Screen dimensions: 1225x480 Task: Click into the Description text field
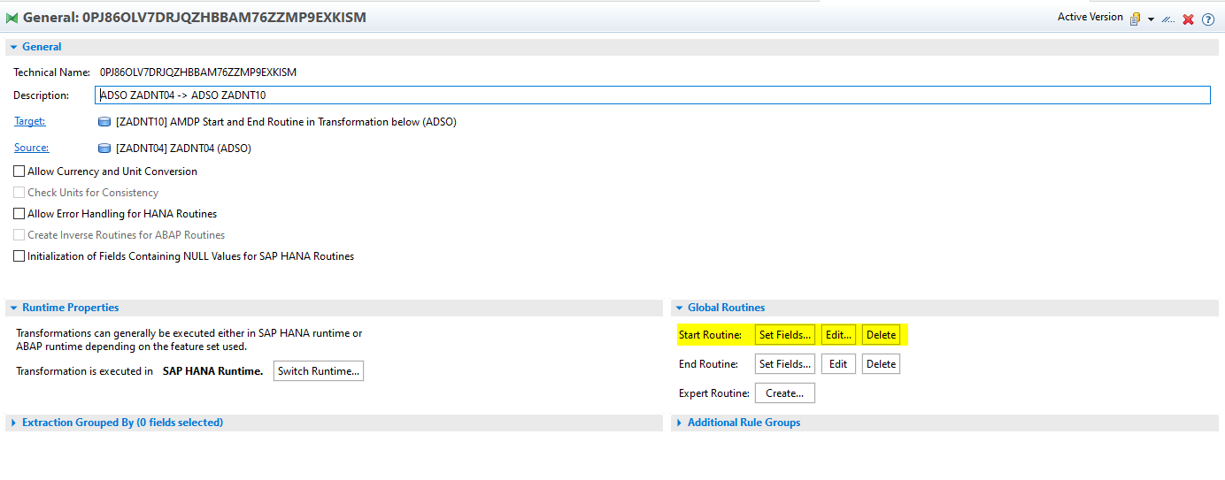coord(652,95)
